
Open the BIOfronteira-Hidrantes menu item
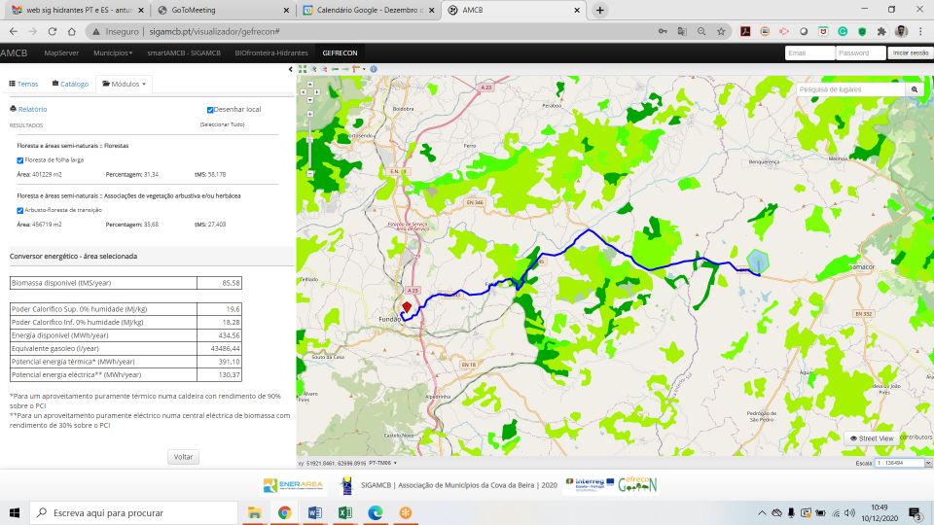point(269,52)
